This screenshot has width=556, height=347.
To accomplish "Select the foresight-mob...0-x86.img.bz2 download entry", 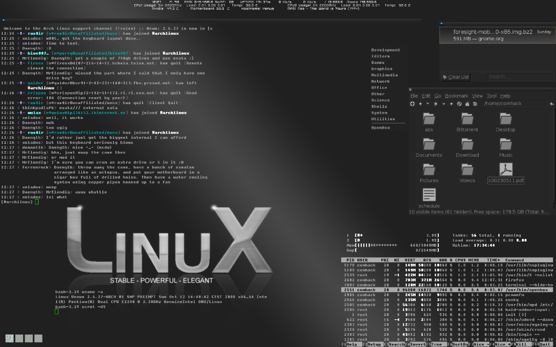I will (x=496, y=35).
